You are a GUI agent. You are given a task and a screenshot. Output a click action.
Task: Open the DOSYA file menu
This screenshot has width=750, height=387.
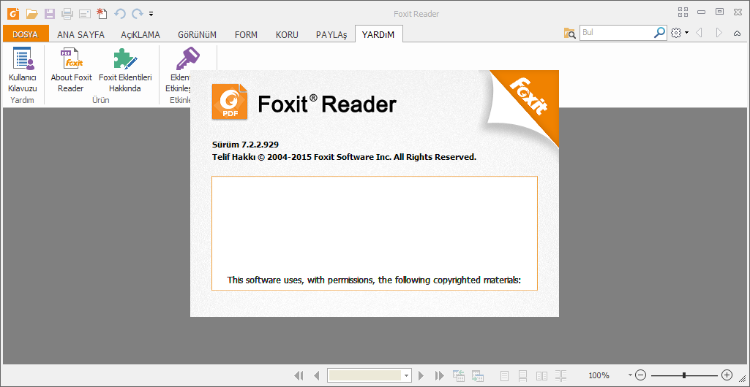click(x=26, y=34)
